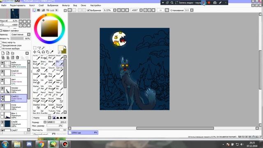Choose the Blur brush tool
Image resolution: width=263 pixels, height=148 pixels.
(59, 63)
